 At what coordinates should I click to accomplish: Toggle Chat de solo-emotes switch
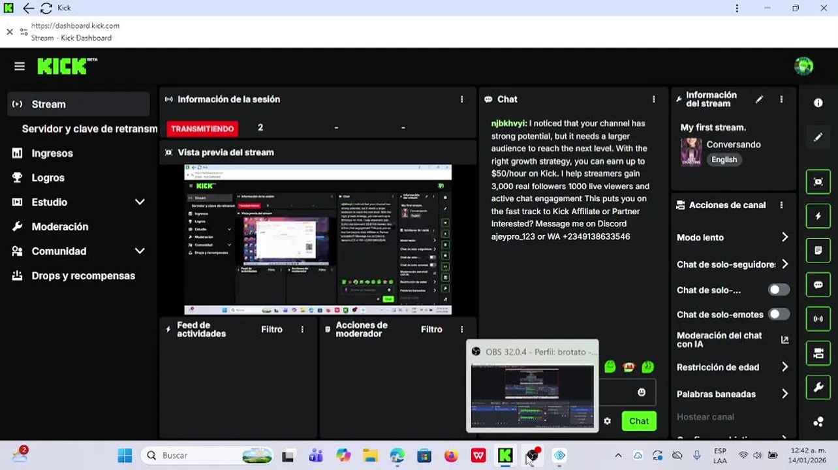pos(779,315)
